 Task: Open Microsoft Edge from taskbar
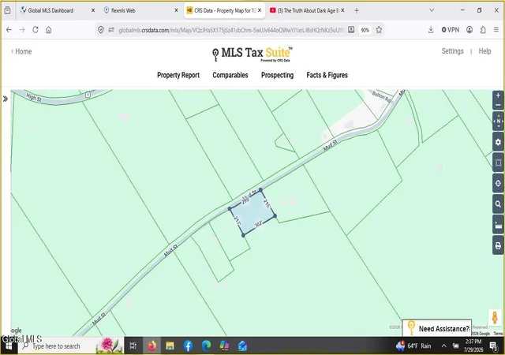pyautogui.click(x=206, y=346)
